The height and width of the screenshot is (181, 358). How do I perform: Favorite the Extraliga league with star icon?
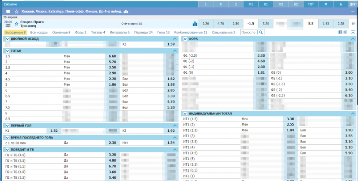tap(16, 11)
